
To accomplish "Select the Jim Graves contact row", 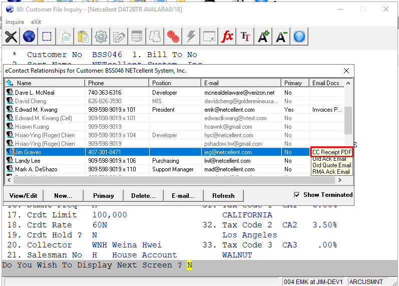I will click(158, 152).
